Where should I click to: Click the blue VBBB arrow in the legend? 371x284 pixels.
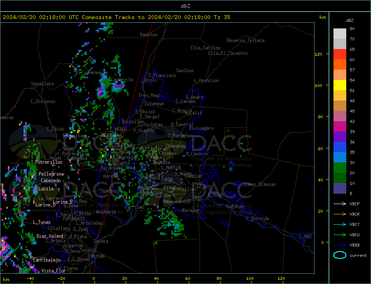click(340, 245)
